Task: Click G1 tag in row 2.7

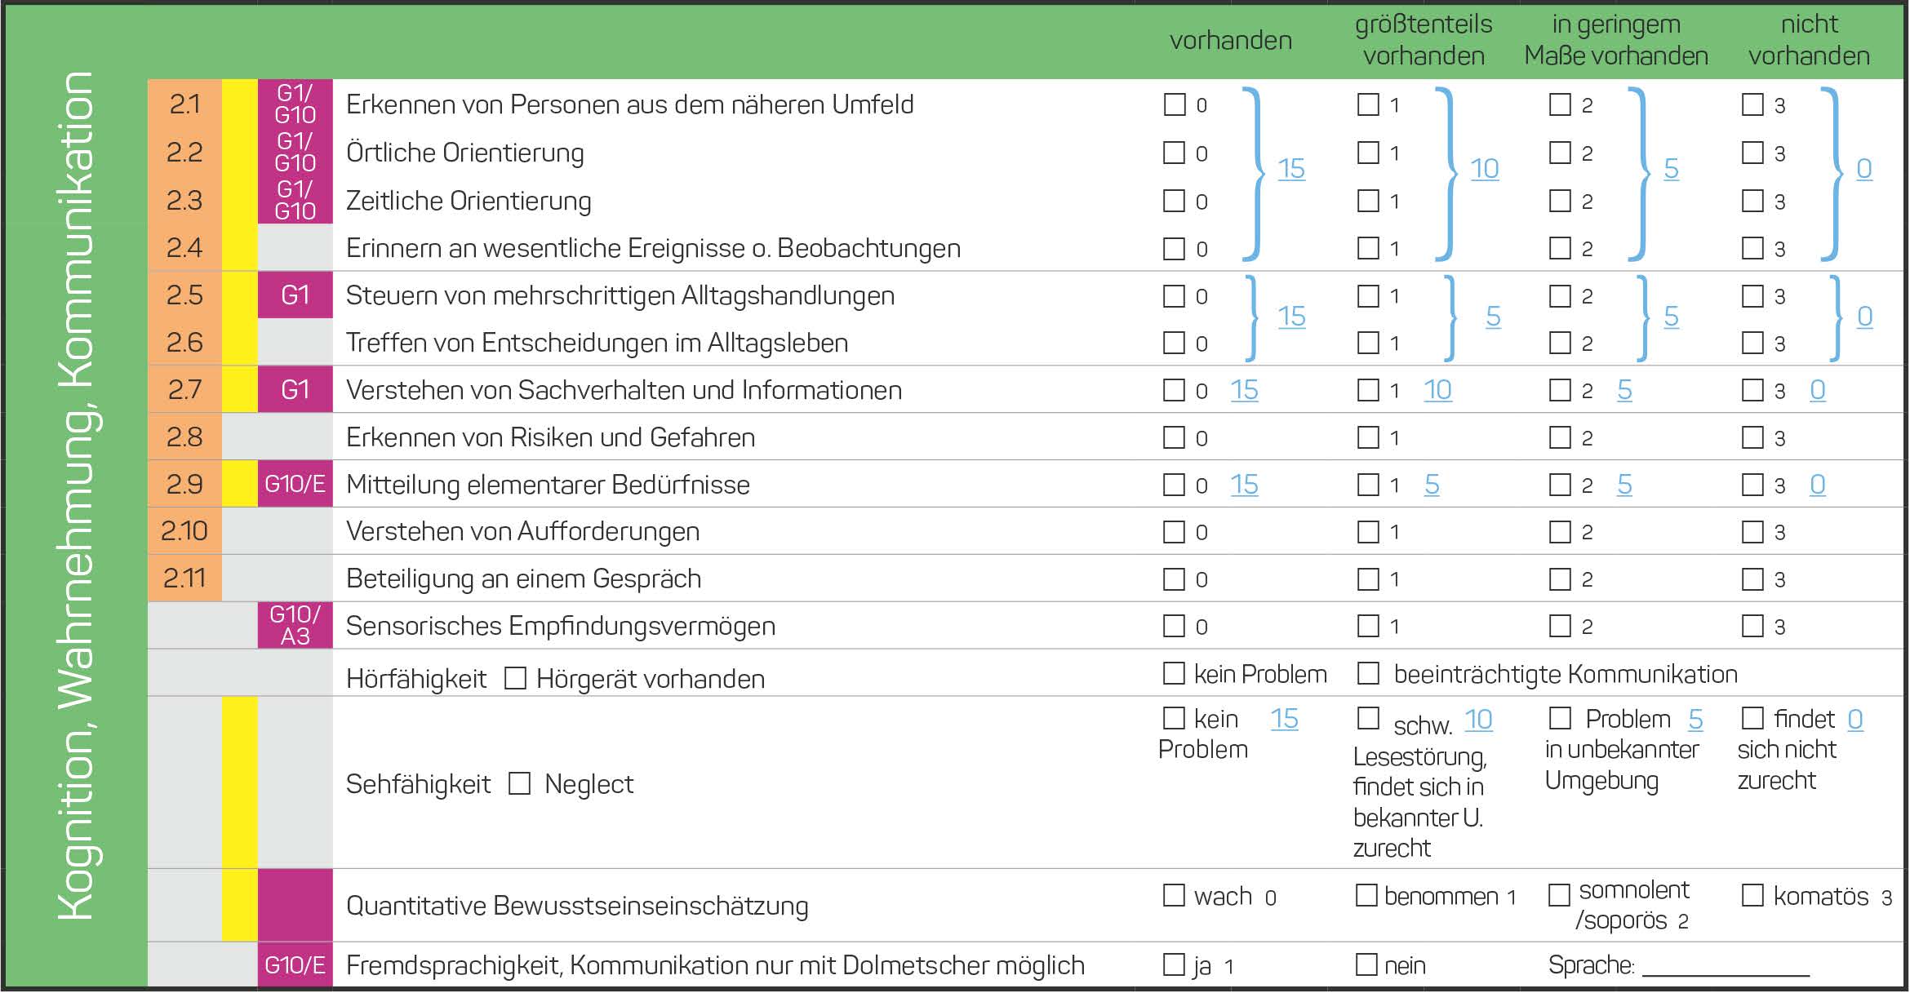Action: [x=295, y=389]
